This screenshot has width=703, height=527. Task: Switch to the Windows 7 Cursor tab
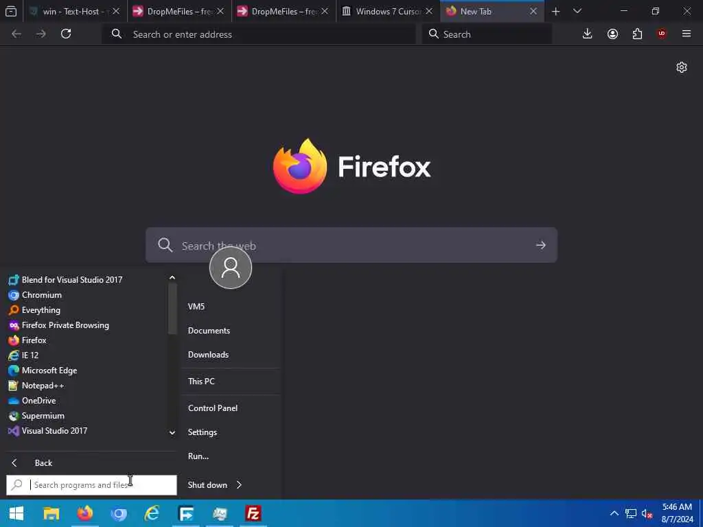pos(388,11)
